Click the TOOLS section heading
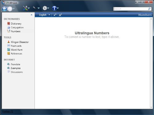This screenshot has width=154, height=115. 7,37
